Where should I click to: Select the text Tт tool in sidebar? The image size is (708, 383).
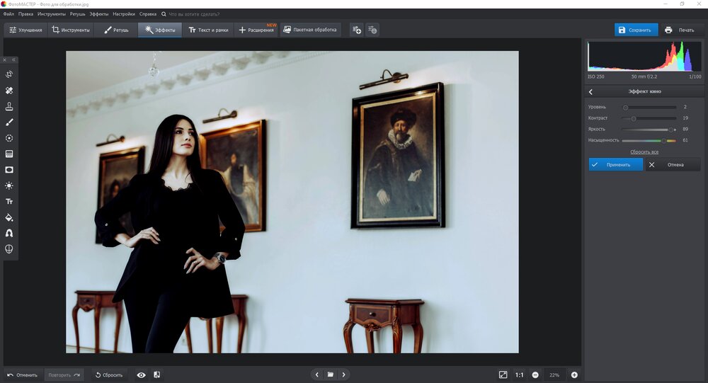[x=9, y=202]
